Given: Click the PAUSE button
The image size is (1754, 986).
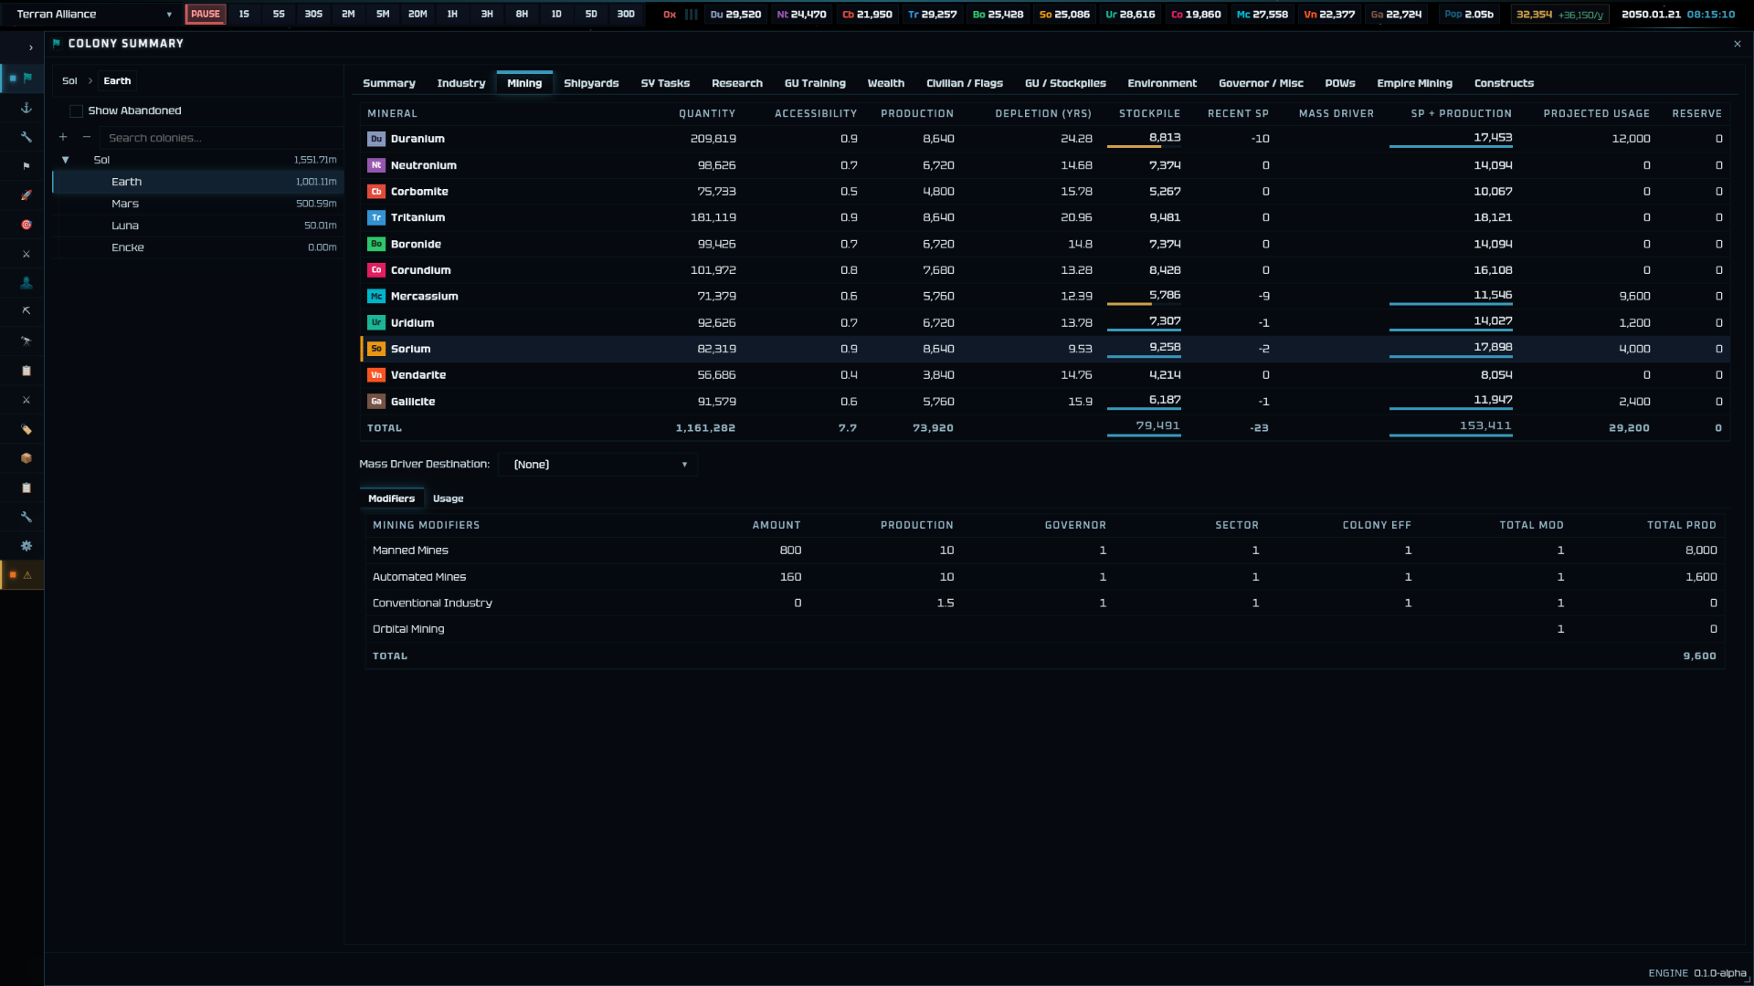Looking at the screenshot, I should pyautogui.click(x=206, y=14).
